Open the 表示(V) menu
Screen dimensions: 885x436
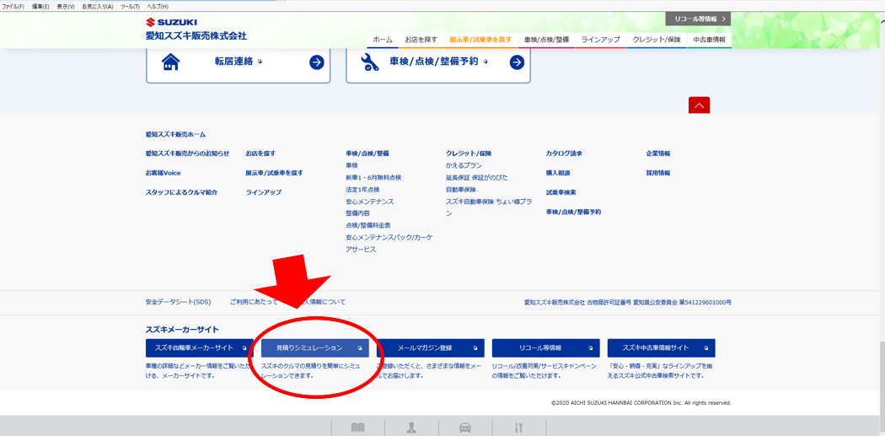tap(66, 6)
